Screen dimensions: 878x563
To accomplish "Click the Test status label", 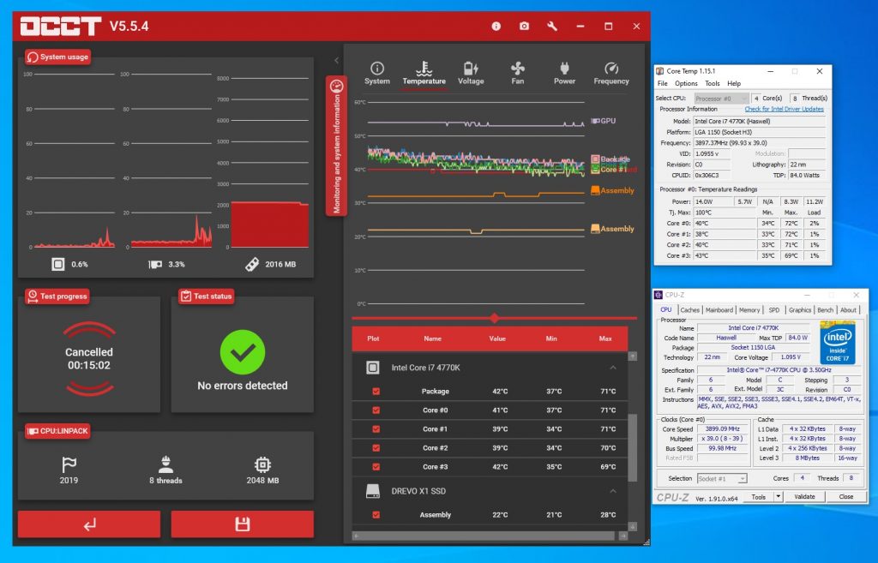I will [206, 296].
